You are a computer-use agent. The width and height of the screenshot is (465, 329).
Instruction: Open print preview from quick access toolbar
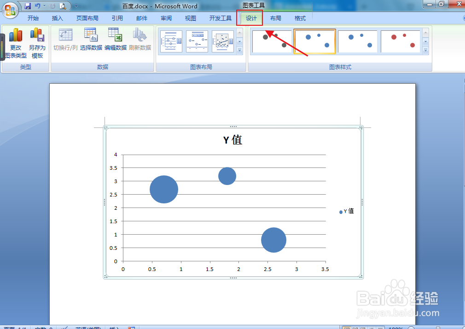(63, 6)
